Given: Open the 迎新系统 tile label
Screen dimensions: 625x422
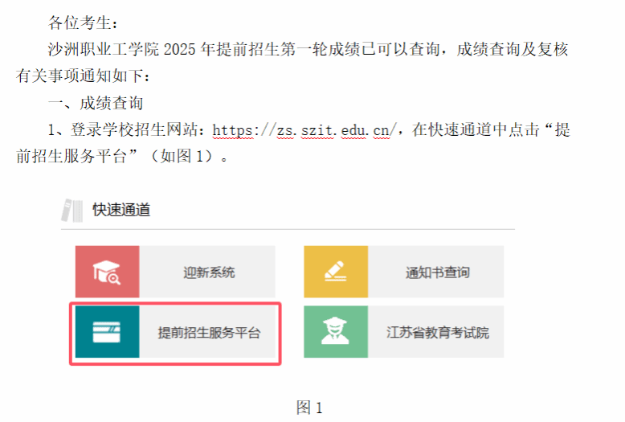Looking at the screenshot, I should [x=209, y=272].
